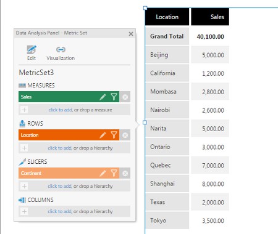278x234 pixels.
Task: Click plus button under Rows
Action: (x=24, y=148)
